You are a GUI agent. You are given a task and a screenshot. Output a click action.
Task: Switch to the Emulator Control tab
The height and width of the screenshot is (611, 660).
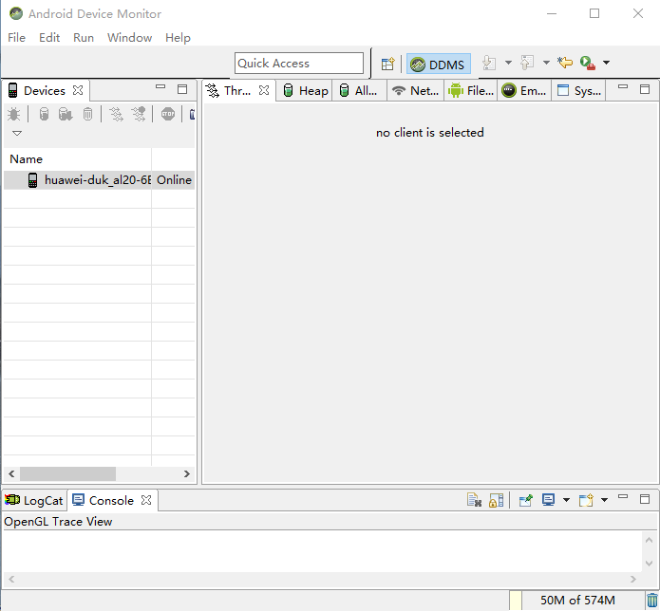point(524,90)
